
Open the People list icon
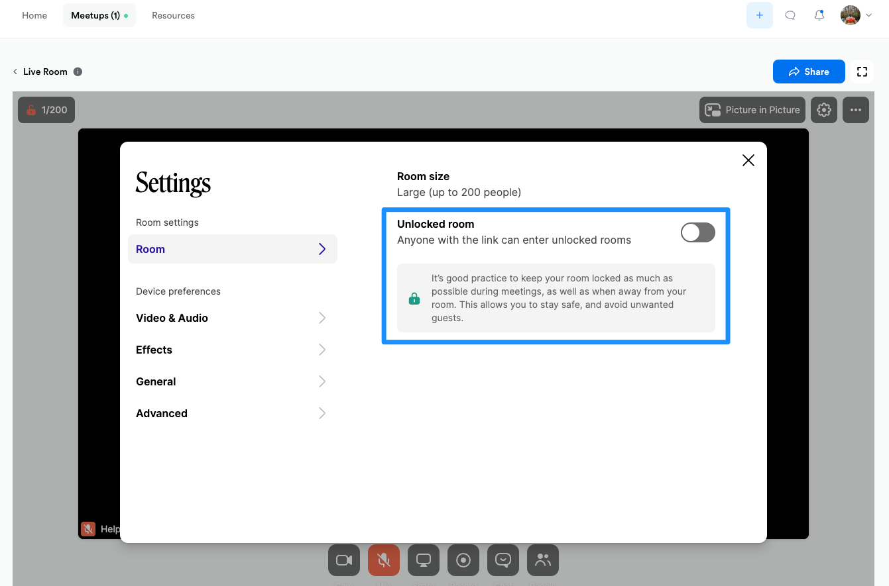tap(543, 560)
